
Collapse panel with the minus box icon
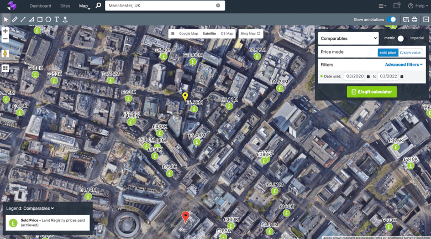tap(426, 19)
